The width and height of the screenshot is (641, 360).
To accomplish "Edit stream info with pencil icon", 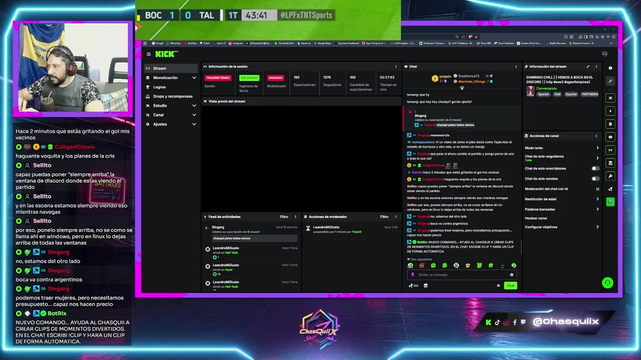I will coord(588,66).
